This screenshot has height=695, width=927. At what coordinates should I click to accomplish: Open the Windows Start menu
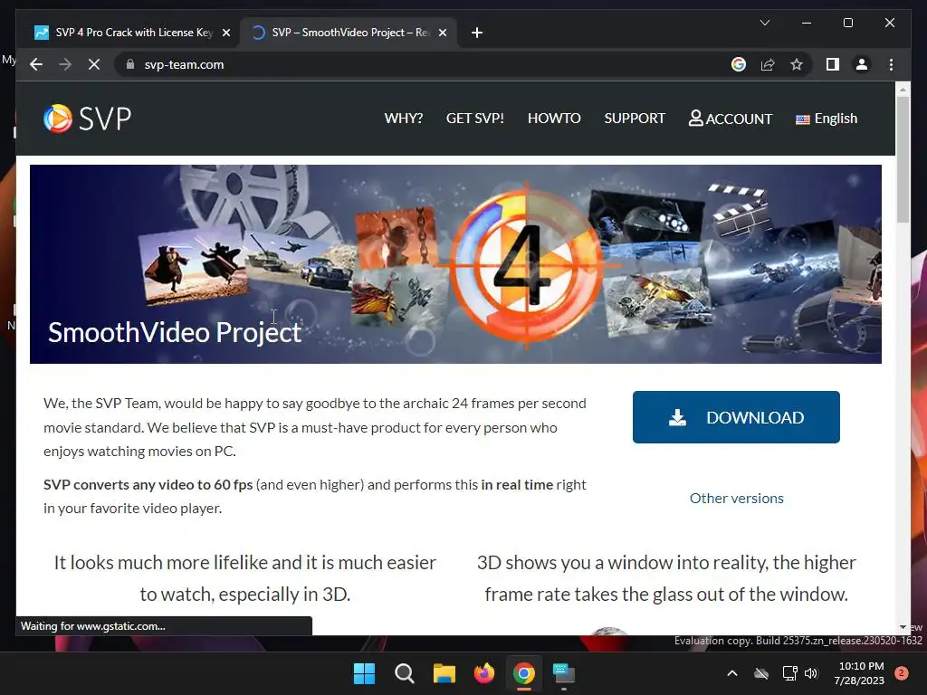coord(364,673)
